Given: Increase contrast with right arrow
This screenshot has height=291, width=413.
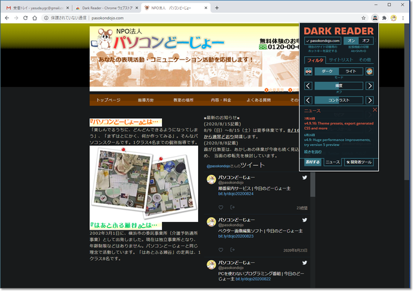Looking at the screenshot, I should coord(370,100).
